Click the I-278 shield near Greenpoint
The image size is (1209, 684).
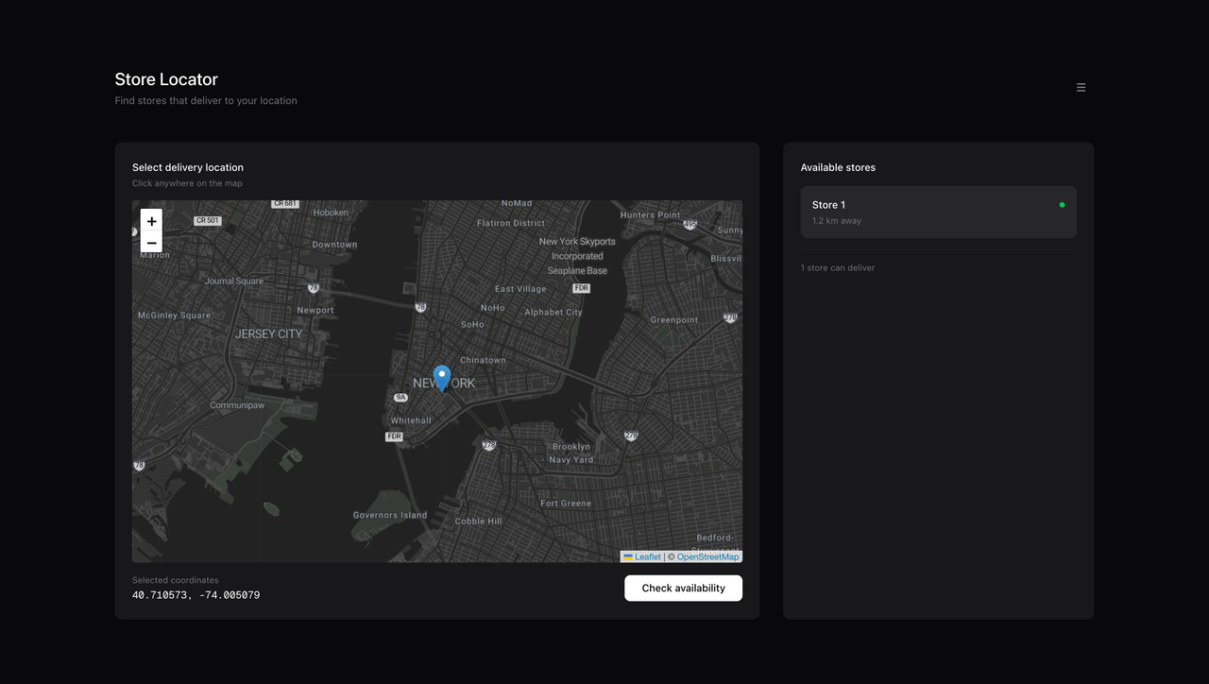(x=729, y=317)
